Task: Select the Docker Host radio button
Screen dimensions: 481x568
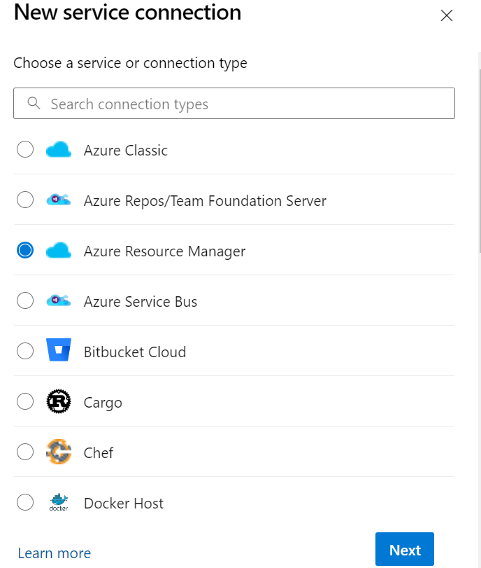Action: (x=25, y=502)
